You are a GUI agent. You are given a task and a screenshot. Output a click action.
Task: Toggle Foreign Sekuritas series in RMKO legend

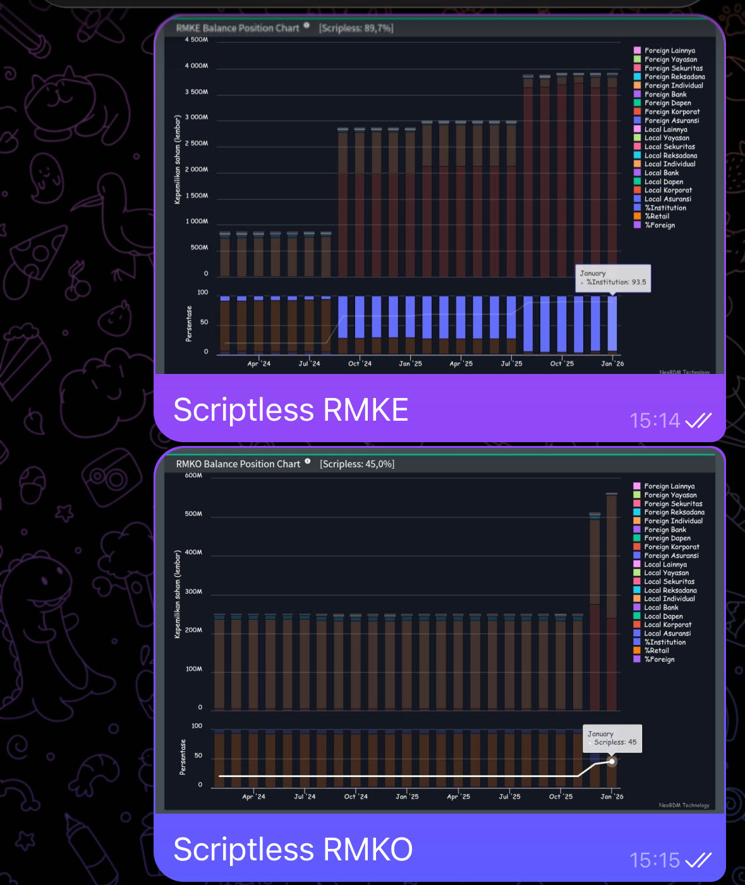click(668, 503)
